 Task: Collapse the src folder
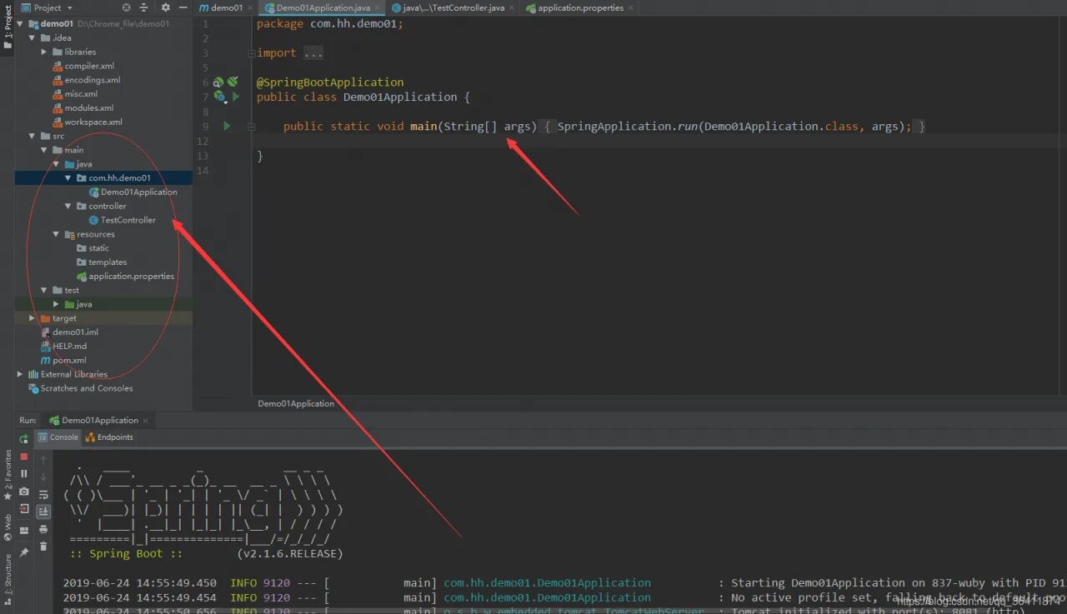click(x=33, y=136)
